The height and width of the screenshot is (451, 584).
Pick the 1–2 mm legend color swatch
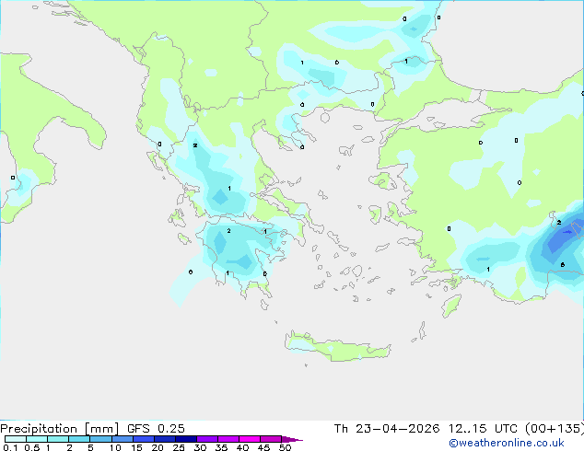(58, 439)
